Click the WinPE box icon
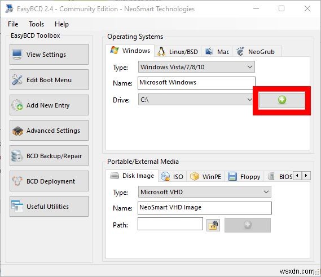Screen dimensions: 321x277 pos(194,176)
